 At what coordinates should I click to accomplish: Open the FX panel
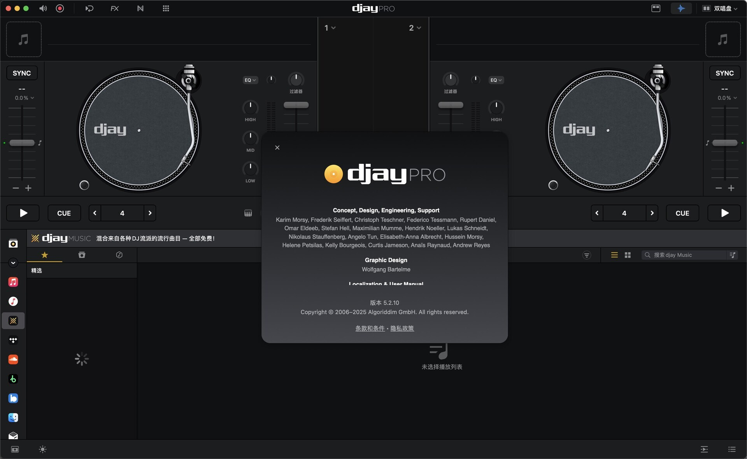(114, 9)
